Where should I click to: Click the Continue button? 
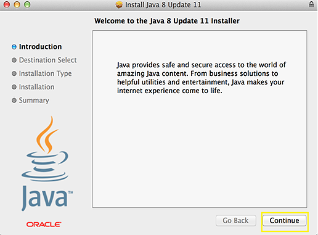coord(284,221)
